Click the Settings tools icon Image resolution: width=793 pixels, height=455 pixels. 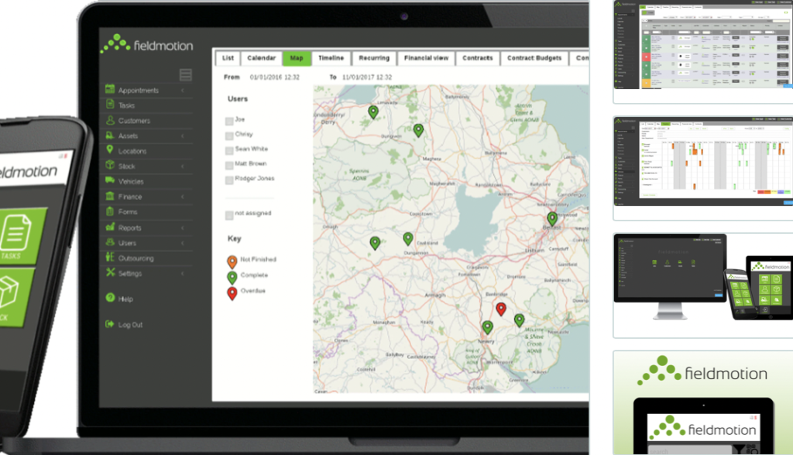tap(110, 272)
